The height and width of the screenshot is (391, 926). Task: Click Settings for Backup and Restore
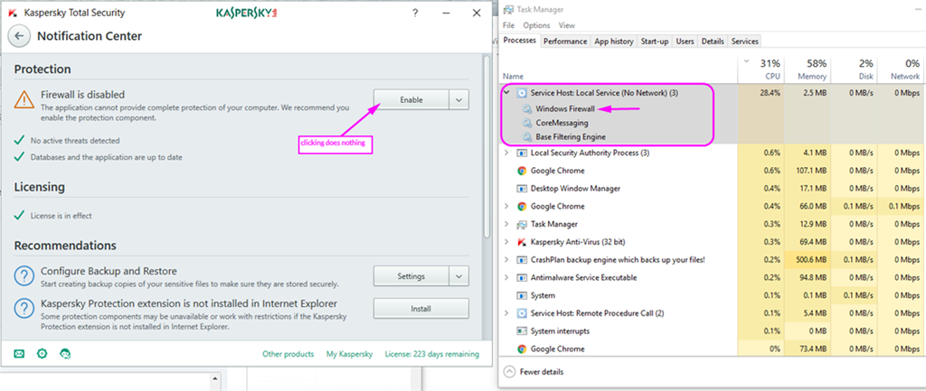tap(411, 276)
